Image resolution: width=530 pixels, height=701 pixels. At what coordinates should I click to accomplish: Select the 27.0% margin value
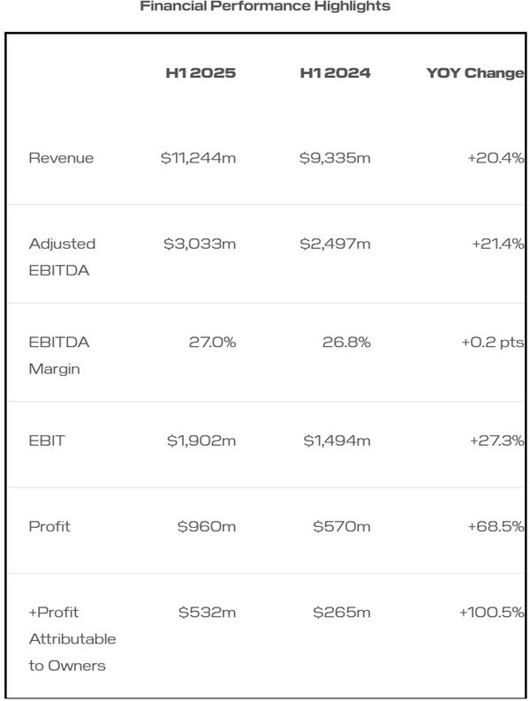tap(212, 343)
